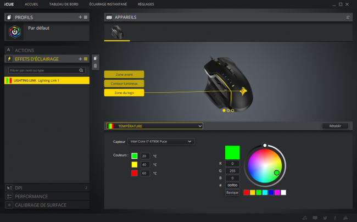Pick the cyan basic color swatch
Screen dimensions: 357x222
[x=265, y=193]
